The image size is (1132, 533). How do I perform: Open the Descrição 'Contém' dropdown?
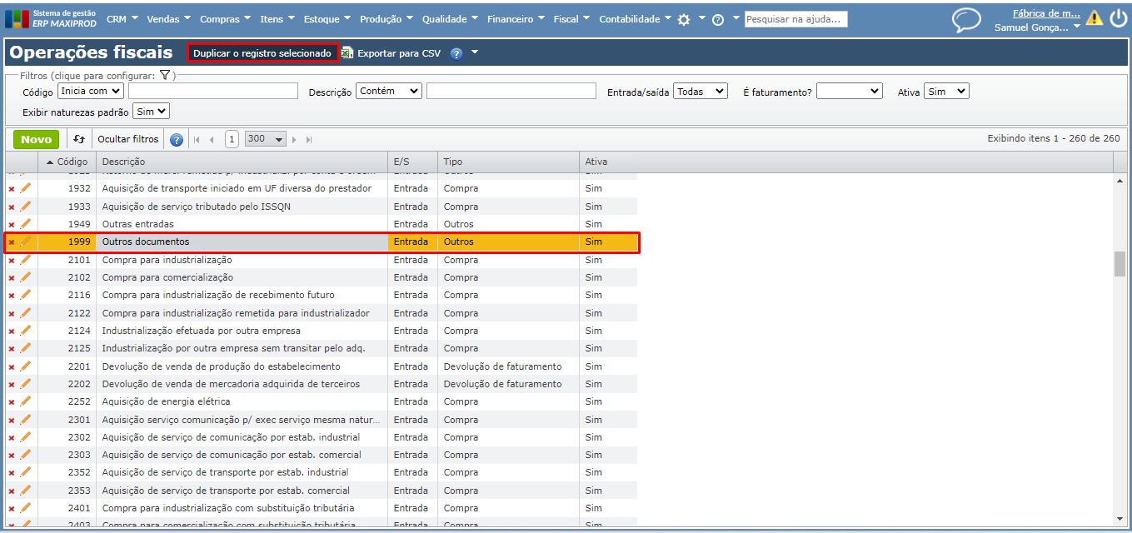click(389, 91)
